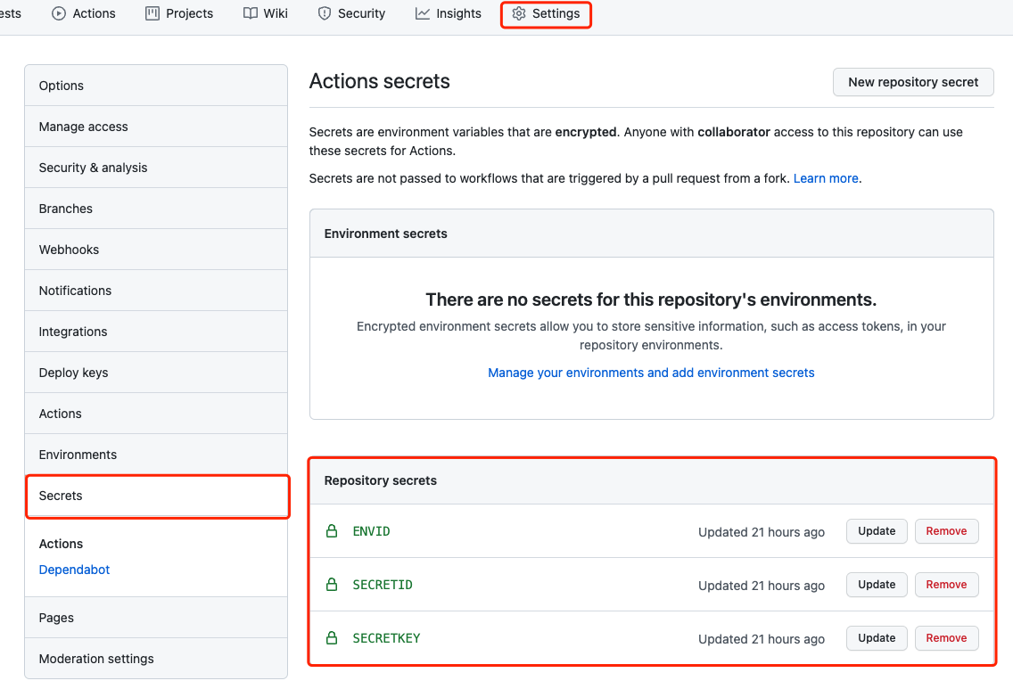The width and height of the screenshot is (1013, 689).
Task: Select Notifications in the sidebar
Action: pyautogui.click(x=156, y=291)
